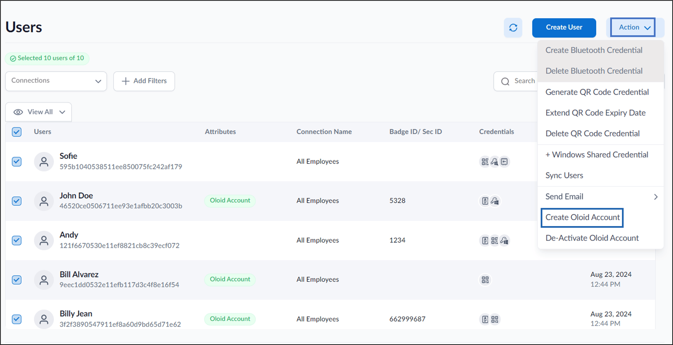The image size is (673, 345).
Task: Click the Search input field
Action: 516,81
